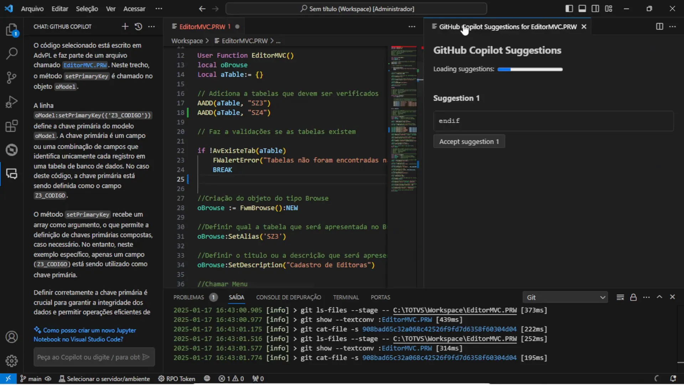The height and width of the screenshot is (385, 684).
Task: Open the Extensions view
Action: pyautogui.click(x=12, y=126)
